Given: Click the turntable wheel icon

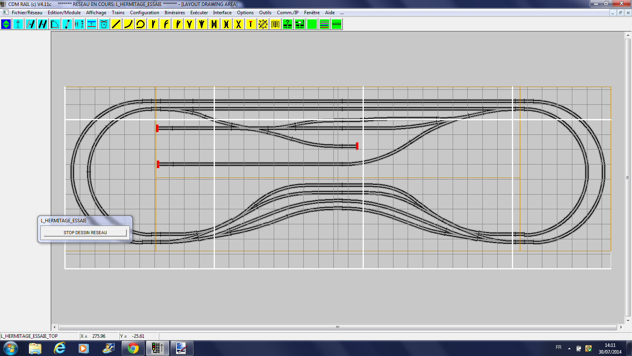Looking at the screenshot, I should [x=263, y=25].
